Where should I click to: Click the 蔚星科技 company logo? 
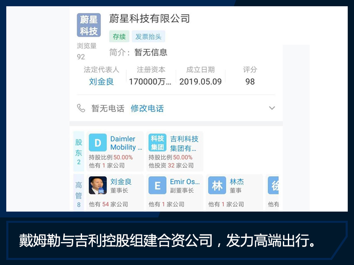point(89,25)
